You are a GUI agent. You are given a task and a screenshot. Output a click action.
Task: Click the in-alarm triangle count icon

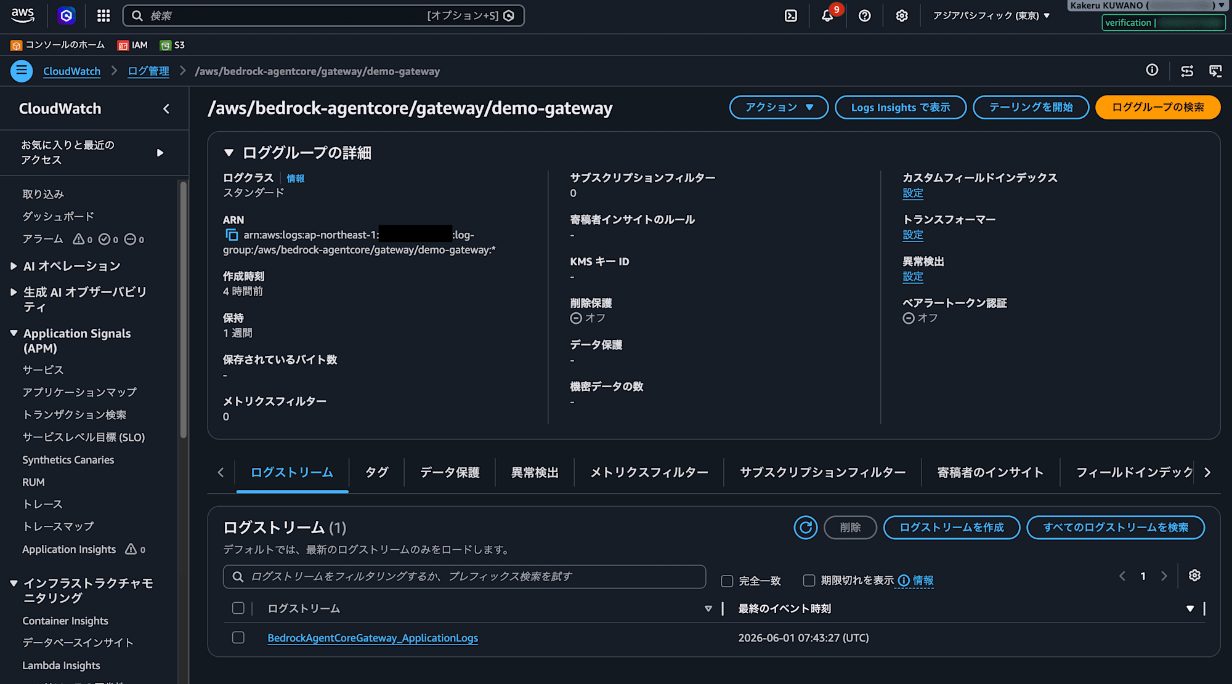(x=79, y=239)
